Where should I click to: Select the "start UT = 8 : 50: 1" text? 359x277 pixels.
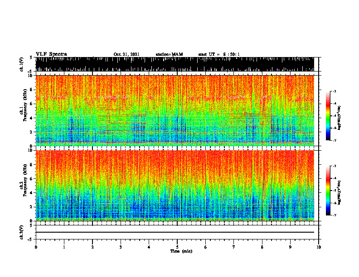click(x=219, y=54)
